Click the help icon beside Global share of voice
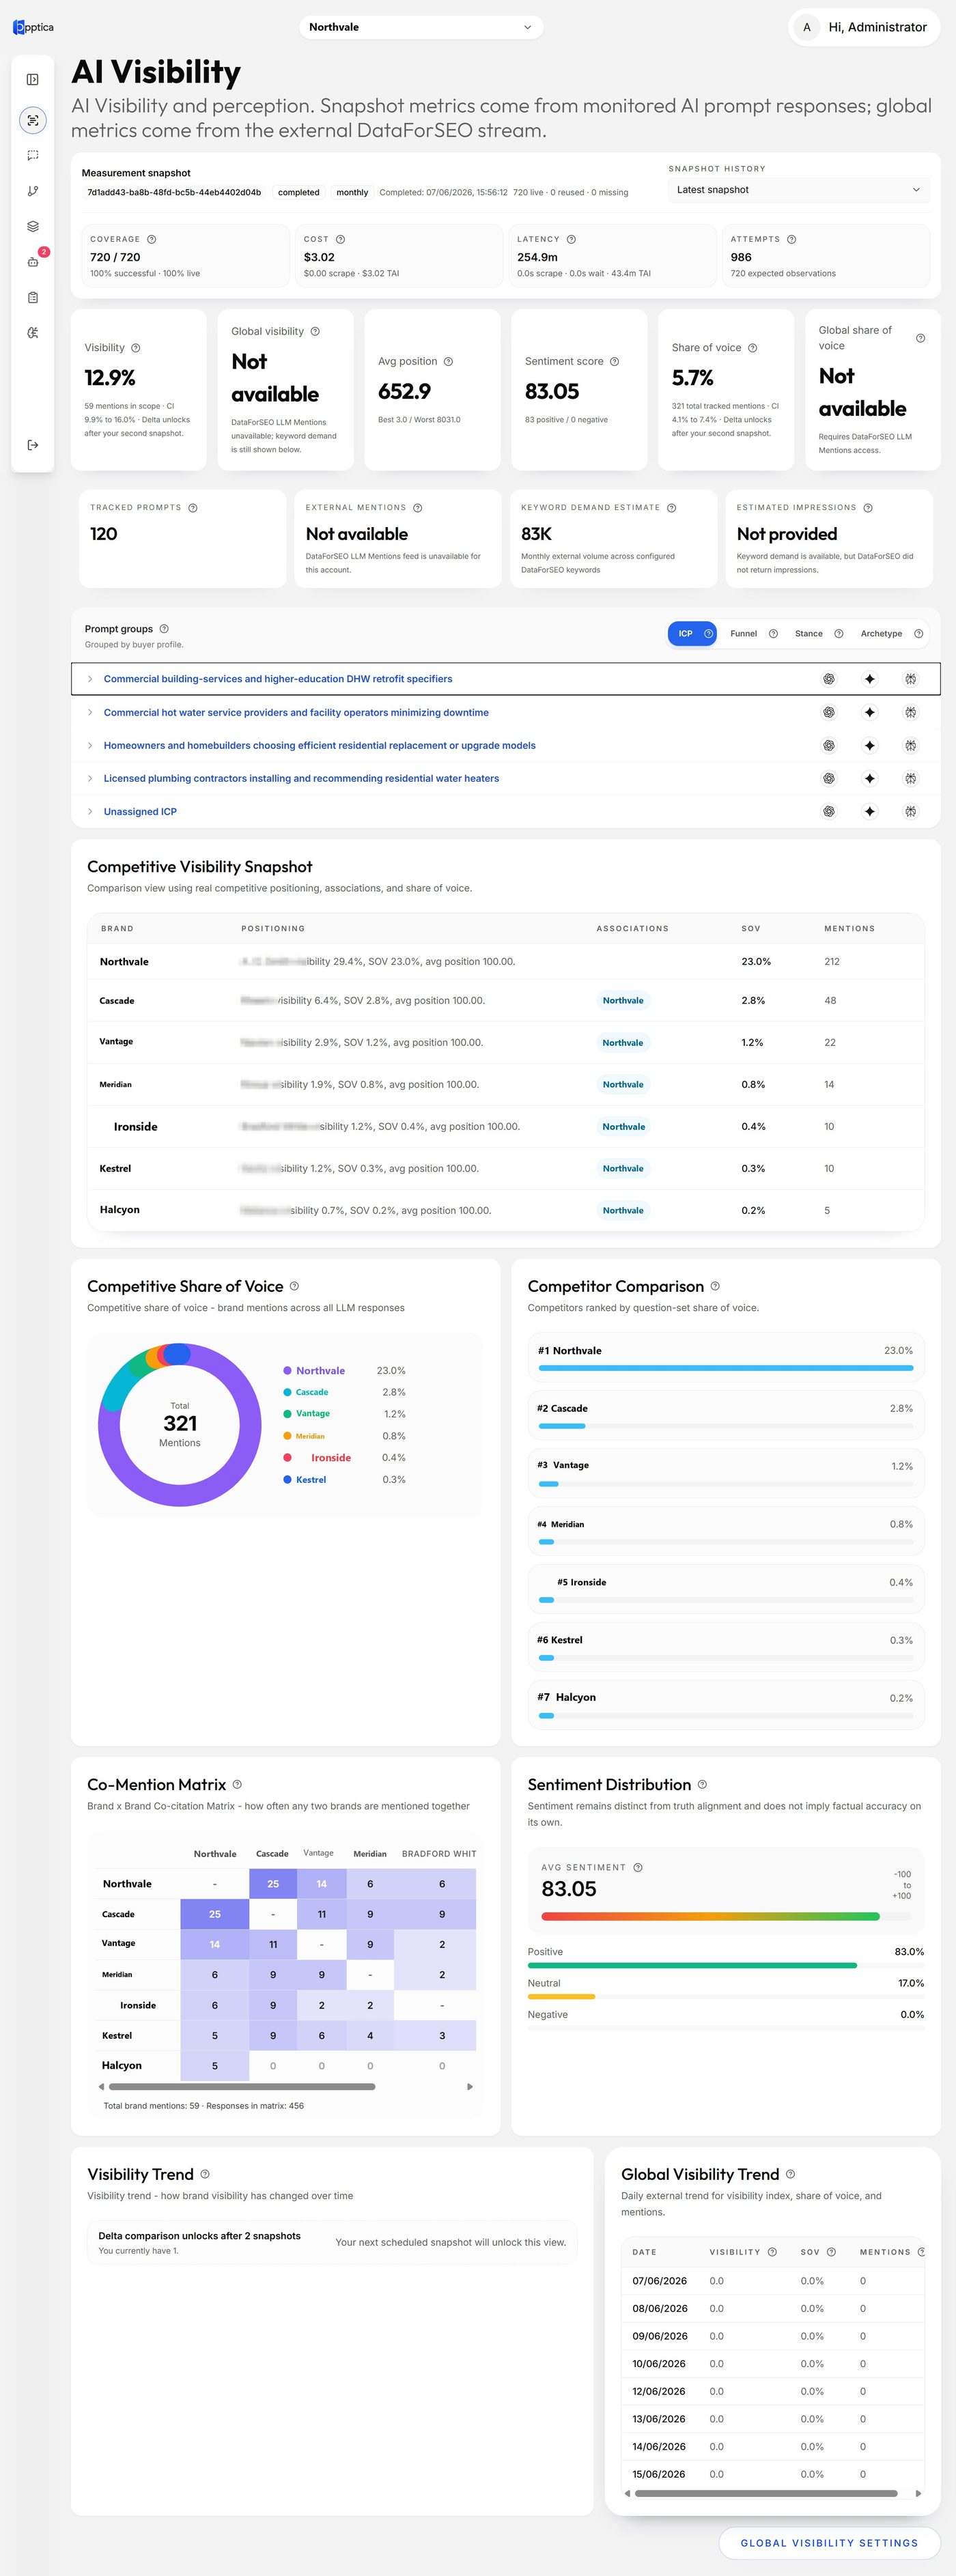 tap(921, 338)
